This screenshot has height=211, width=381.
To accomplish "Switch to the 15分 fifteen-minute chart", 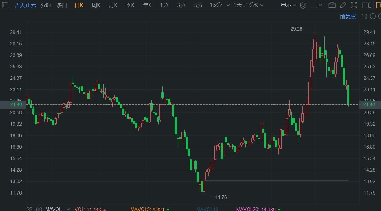I will point(216,5).
